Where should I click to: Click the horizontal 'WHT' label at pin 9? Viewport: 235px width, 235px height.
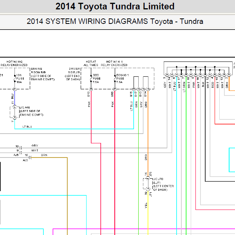coord(35,150)
